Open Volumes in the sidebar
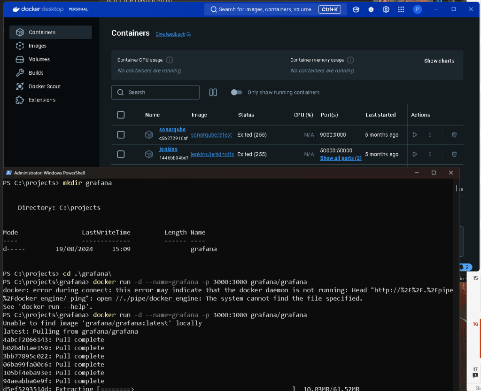The image size is (481, 391). (x=51, y=59)
